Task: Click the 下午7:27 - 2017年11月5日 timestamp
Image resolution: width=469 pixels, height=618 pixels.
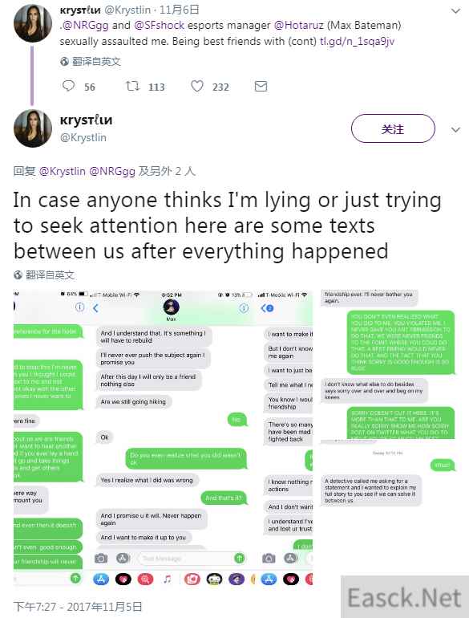Action: (78, 606)
